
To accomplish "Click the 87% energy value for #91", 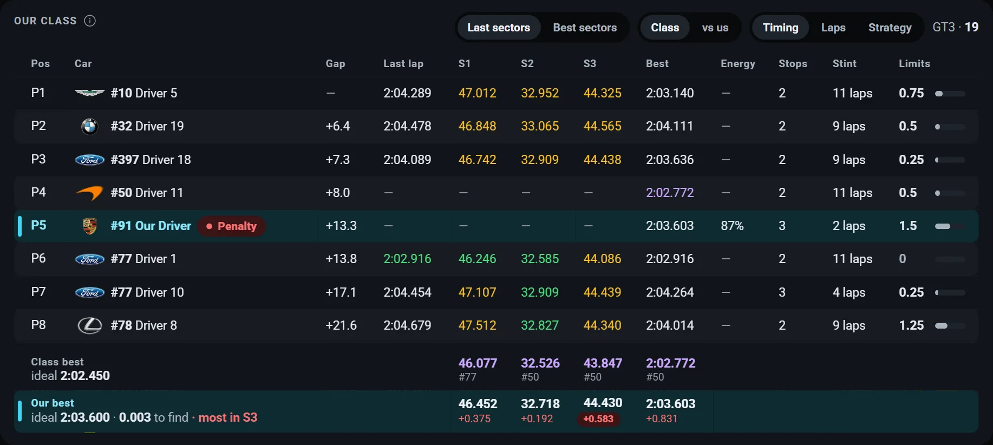I will point(732,226).
